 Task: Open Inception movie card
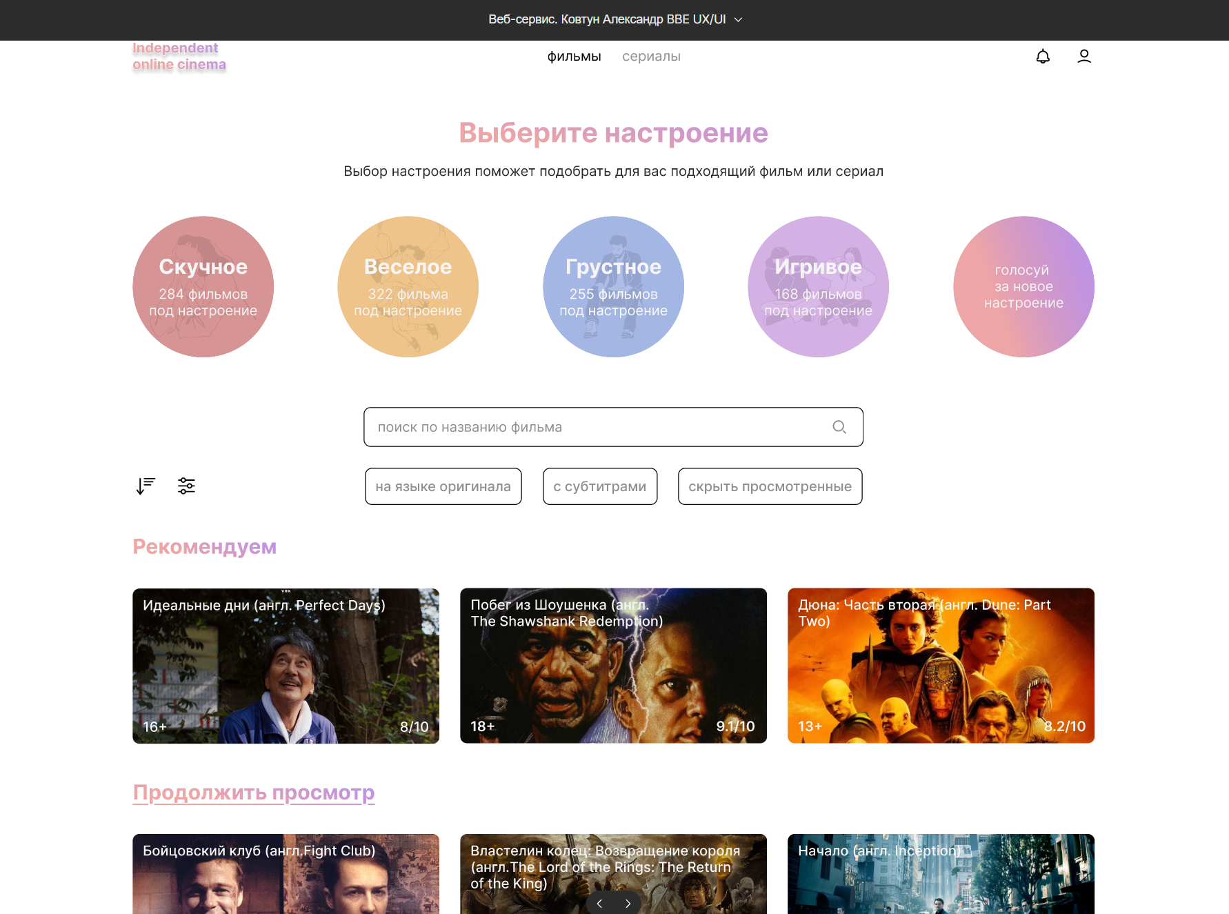[x=941, y=874]
